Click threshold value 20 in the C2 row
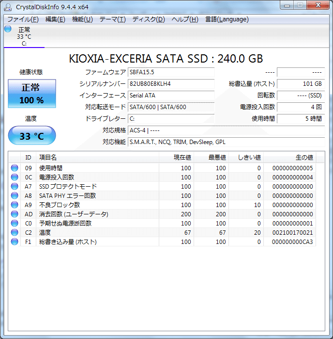The width and height of the screenshot is (333, 339). 257,233
